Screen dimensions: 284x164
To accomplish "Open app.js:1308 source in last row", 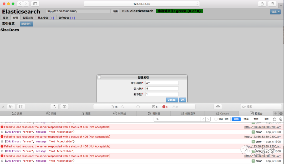I will point(273,161).
